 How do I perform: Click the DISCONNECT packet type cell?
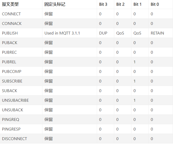pos(15,139)
